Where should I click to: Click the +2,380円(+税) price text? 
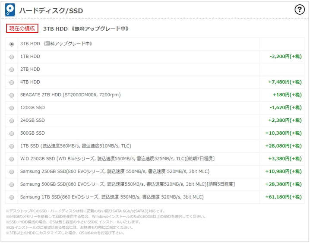(285, 120)
